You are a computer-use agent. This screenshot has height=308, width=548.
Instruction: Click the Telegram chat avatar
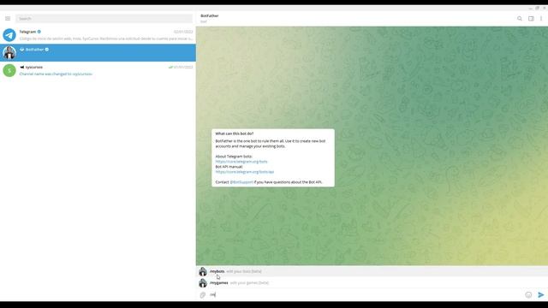pos(9,35)
